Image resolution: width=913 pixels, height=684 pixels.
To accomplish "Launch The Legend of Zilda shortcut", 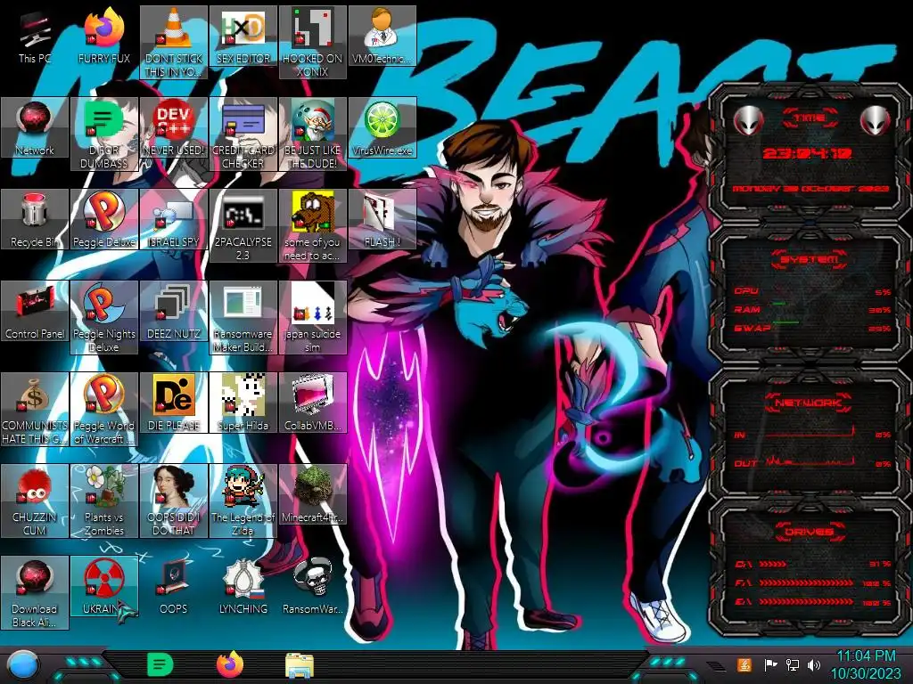I will click(243, 501).
